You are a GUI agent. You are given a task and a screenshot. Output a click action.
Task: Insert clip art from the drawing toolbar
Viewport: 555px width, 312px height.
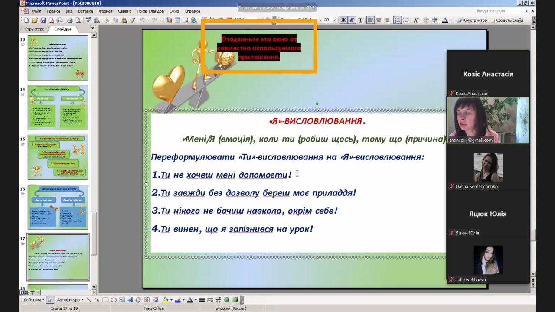147,299
